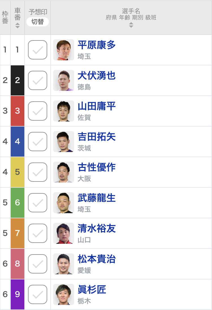This screenshot has height=310, width=212.
Task: Open the rider photo of 松本貴治
Action: tap(64, 264)
